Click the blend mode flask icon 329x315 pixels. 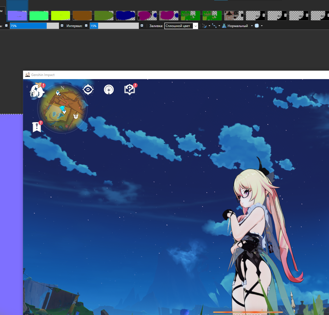pyautogui.click(x=224, y=26)
